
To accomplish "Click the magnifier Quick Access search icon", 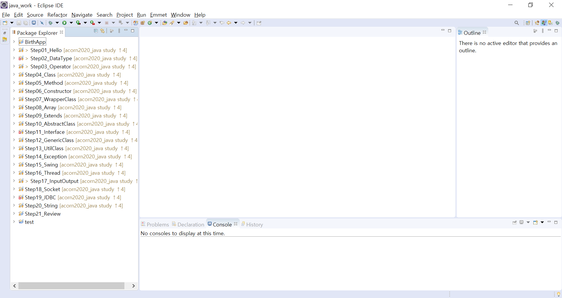I will coord(517,23).
